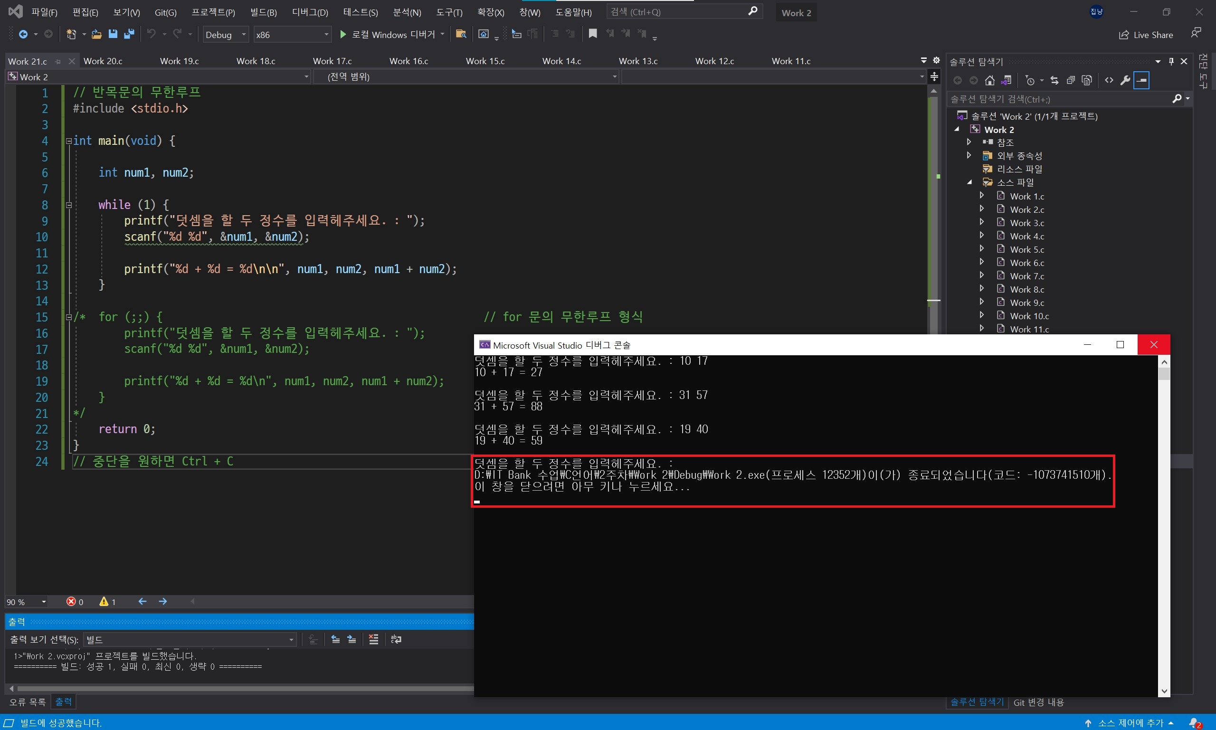Click the Live Share button
Screen dimensions: 1216x730
click(1146, 34)
